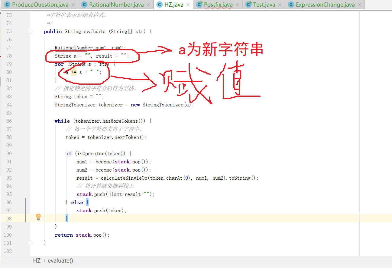Viewport: 392px width, 268px height.
Task: Click the comment on line 82
Action: (96, 88)
